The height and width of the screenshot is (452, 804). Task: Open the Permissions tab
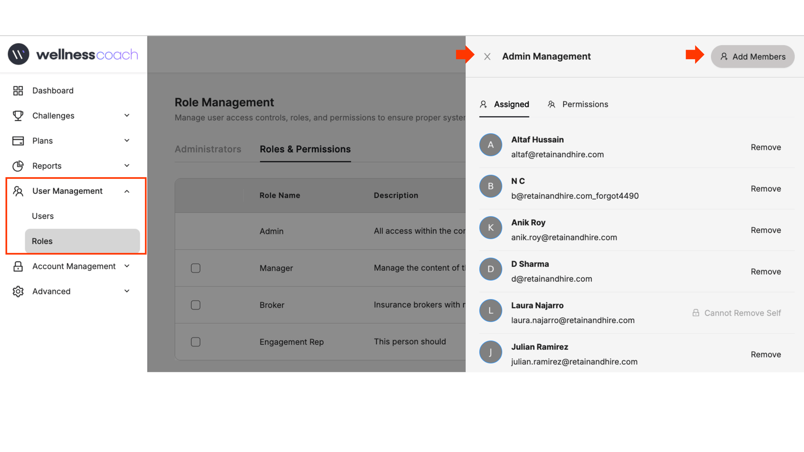click(578, 104)
